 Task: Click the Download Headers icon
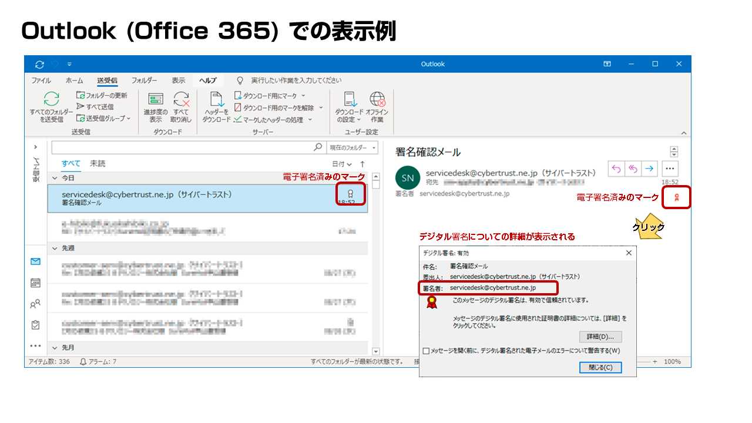pyautogui.click(x=216, y=100)
